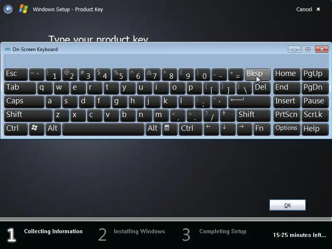This screenshot has width=332, height=249.
Task: Tap the 1 exclamation key
Action: pos(53,75)
